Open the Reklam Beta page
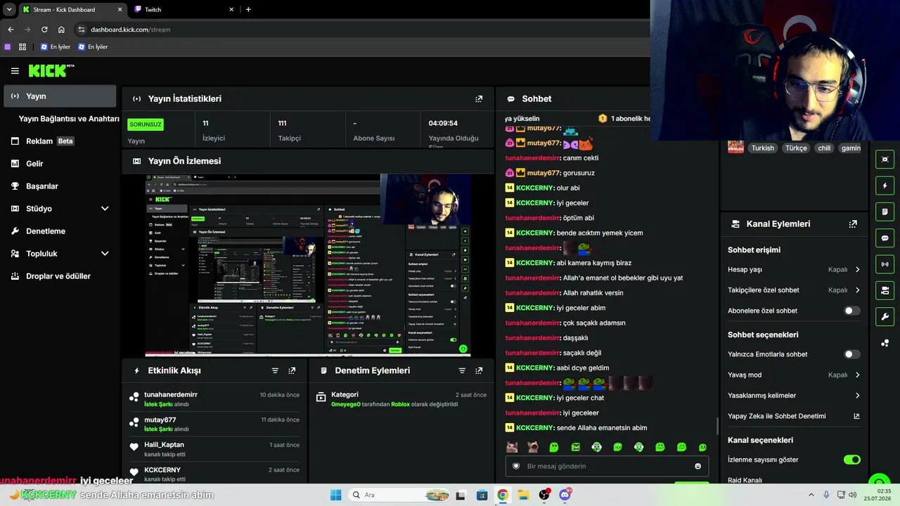The height and width of the screenshot is (506, 900). (60, 141)
